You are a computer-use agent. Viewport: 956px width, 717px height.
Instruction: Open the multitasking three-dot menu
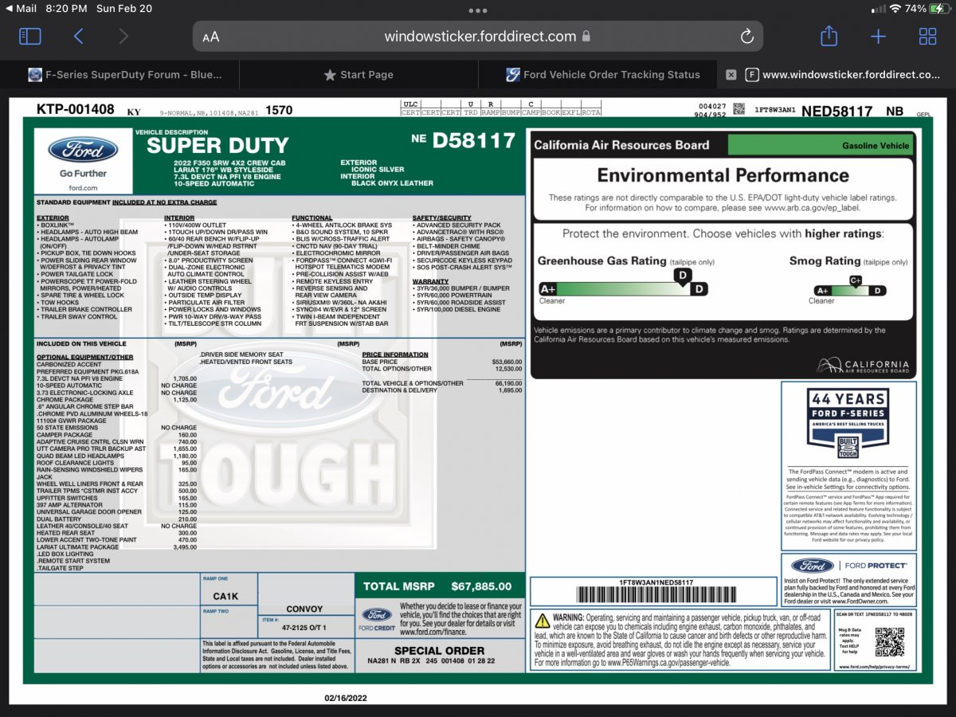point(478,10)
